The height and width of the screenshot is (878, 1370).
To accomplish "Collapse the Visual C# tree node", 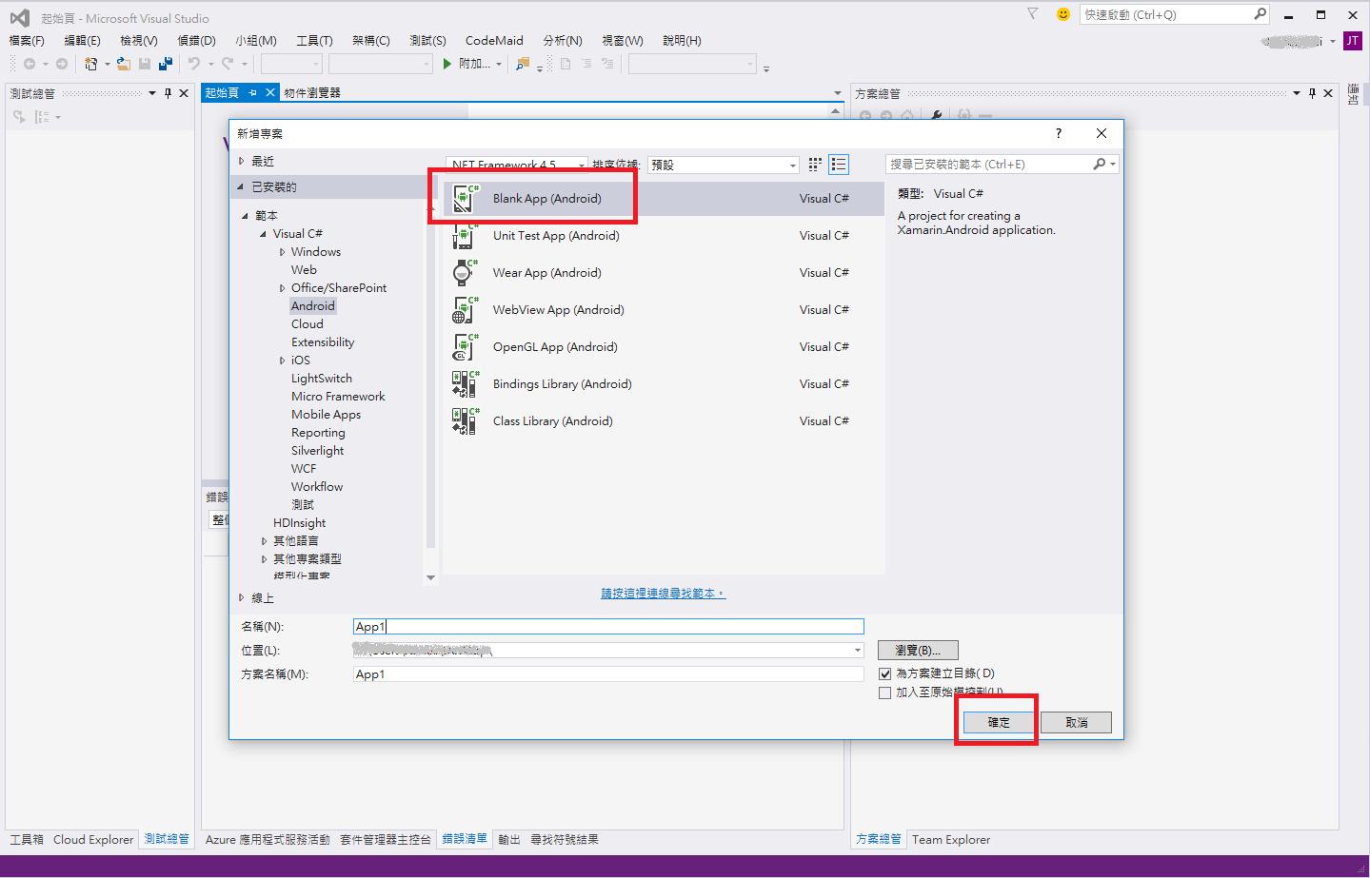I will tap(264, 234).
